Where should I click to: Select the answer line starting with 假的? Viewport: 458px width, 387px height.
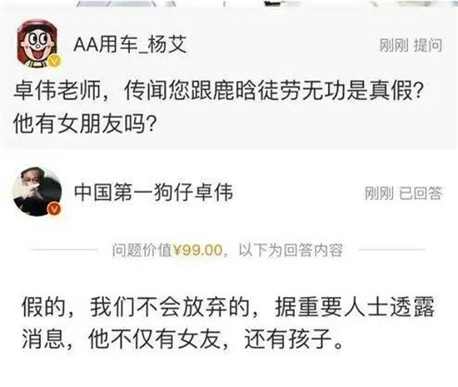point(228,307)
